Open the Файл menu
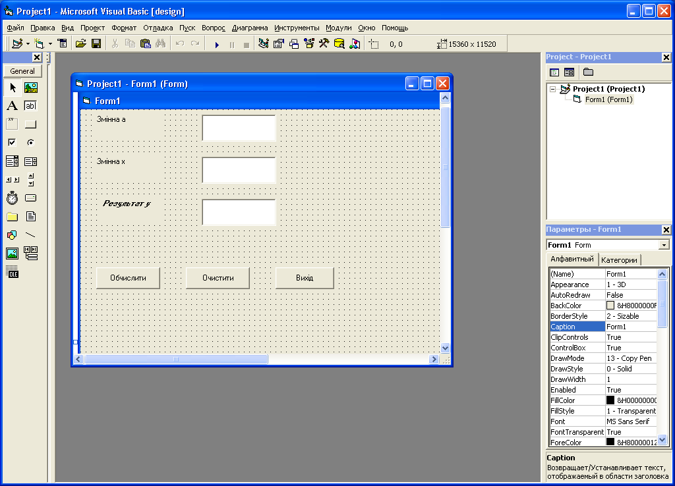 pyautogui.click(x=16, y=28)
